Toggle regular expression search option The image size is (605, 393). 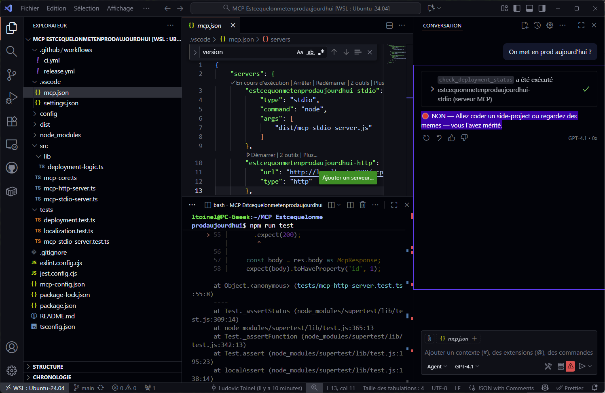click(x=322, y=52)
